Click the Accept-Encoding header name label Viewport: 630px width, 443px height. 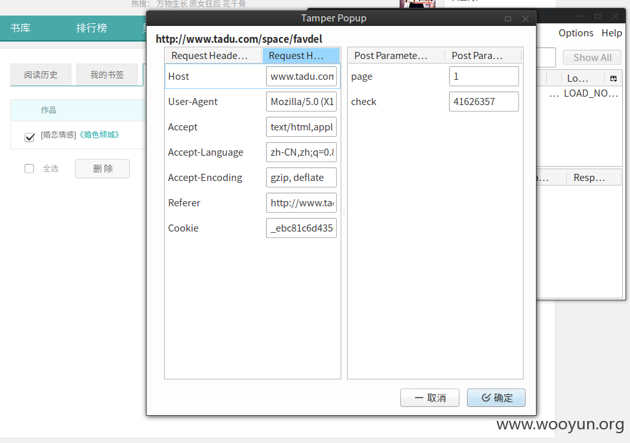click(205, 178)
